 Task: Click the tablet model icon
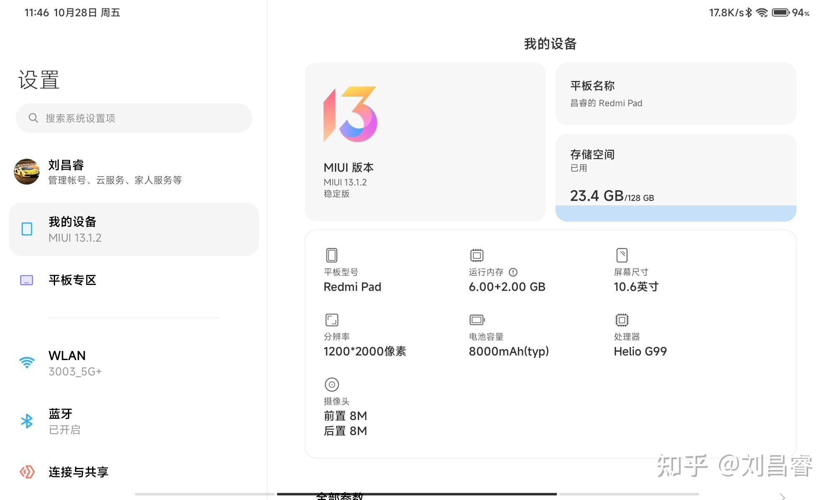pos(332,255)
